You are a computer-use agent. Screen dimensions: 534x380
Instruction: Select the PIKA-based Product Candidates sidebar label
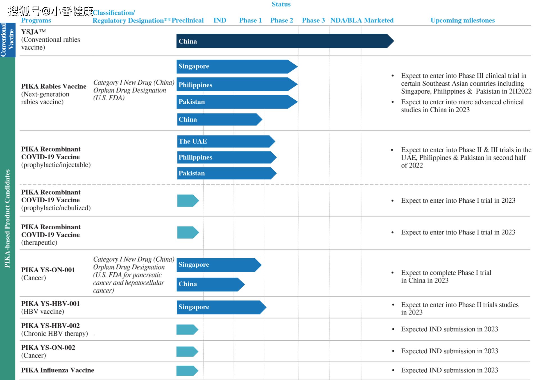click(x=7, y=218)
